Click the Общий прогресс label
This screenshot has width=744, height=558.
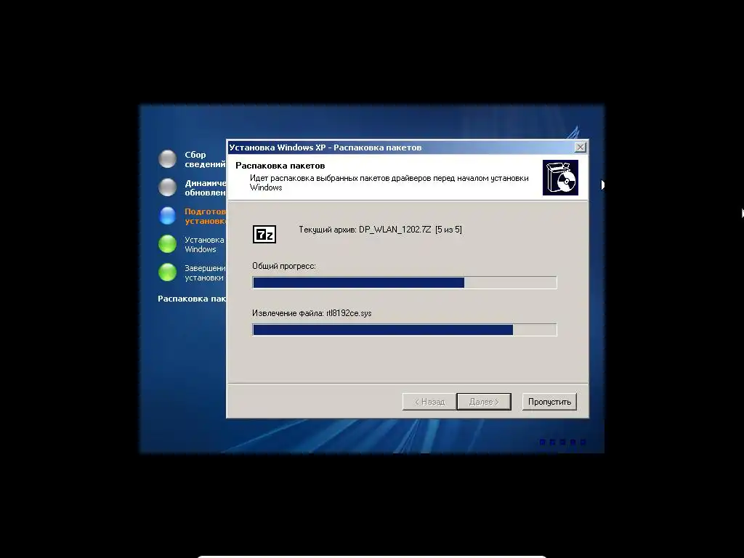pos(284,266)
